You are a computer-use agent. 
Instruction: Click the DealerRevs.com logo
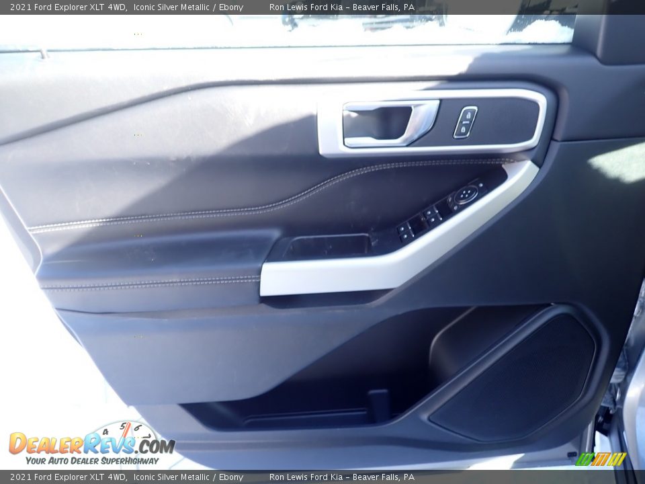pyautogui.click(x=91, y=444)
